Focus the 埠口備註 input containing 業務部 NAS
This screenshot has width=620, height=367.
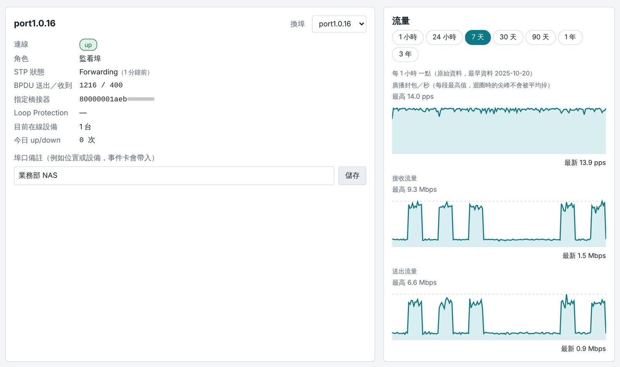[x=174, y=176]
